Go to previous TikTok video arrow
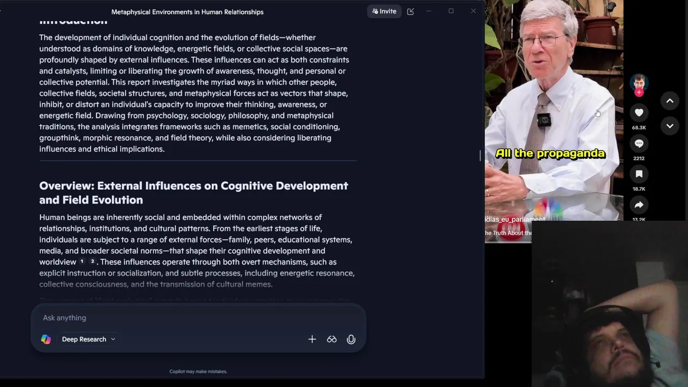The width and height of the screenshot is (688, 387). coord(670,101)
